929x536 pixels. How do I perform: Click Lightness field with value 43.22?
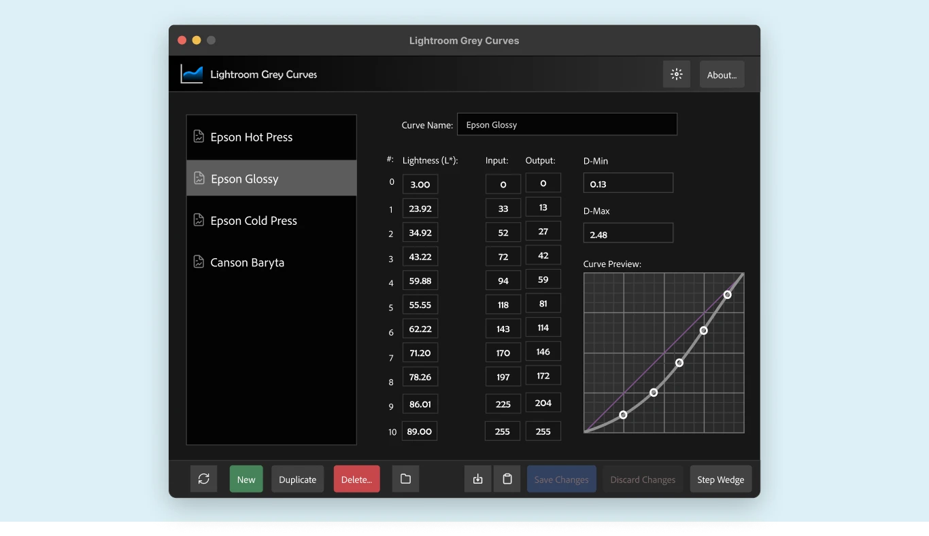click(420, 256)
